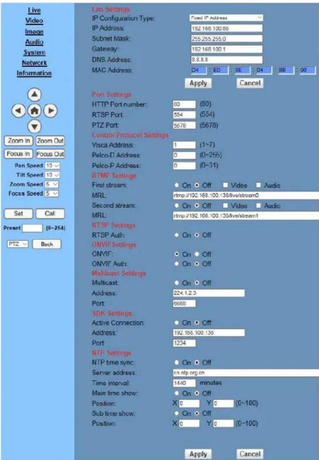Viewport: 319px width, 460px height.
Task: Click the NTP Server address field
Action: click(246, 373)
